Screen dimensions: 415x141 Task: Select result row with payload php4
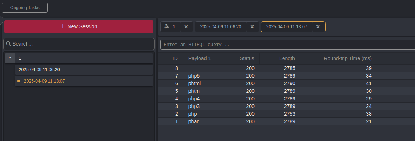(x=286, y=99)
